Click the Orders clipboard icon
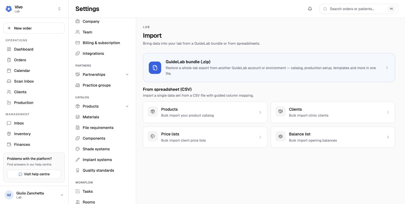This screenshot has width=405, height=204. (x=9, y=60)
